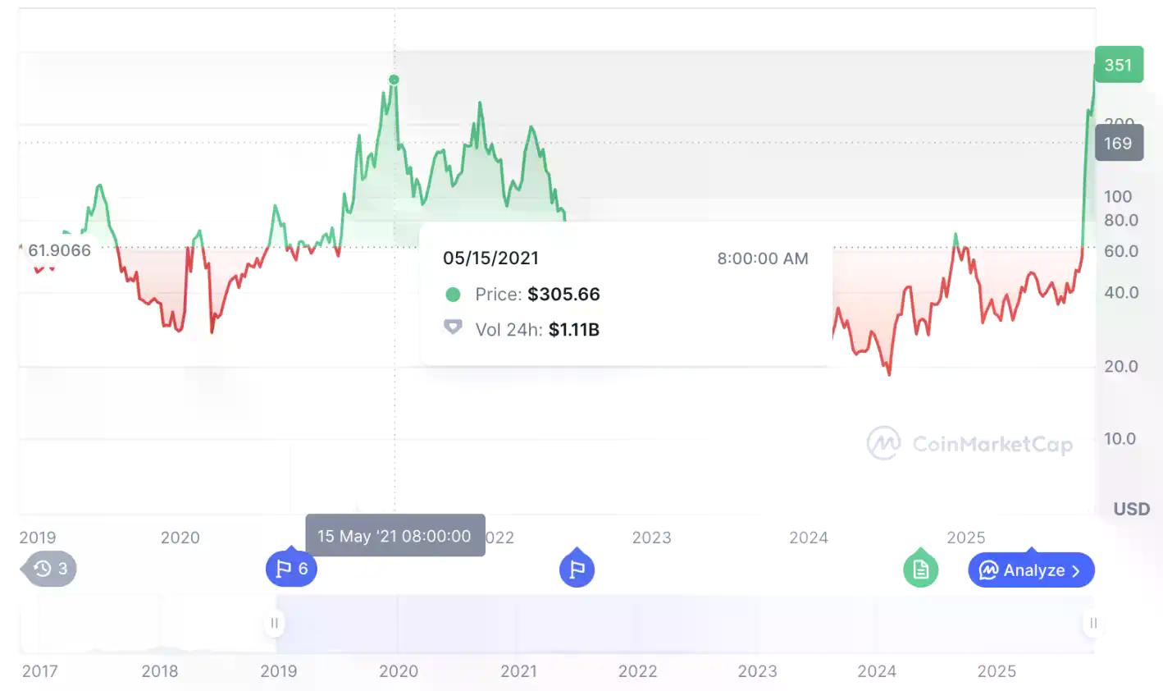The height and width of the screenshot is (691, 1163).
Task: Click the green Price dot in tooltip
Action: (453, 294)
